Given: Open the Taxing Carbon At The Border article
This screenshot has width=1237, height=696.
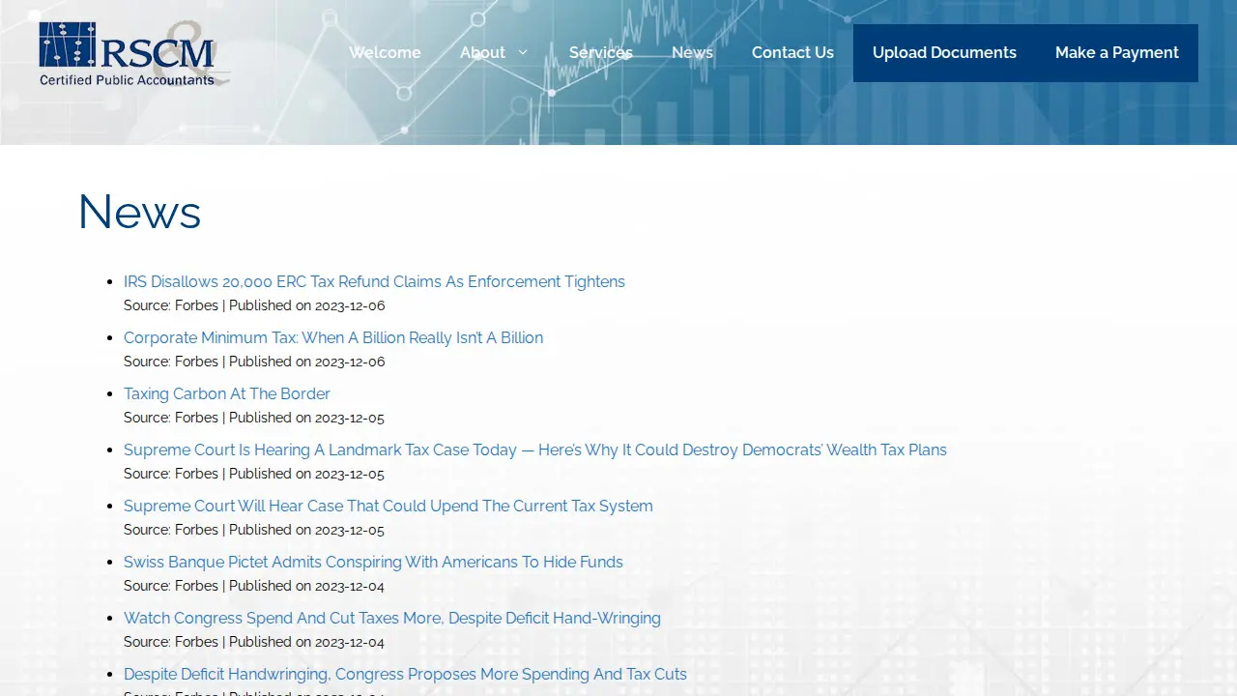Looking at the screenshot, I should click(x=227, y=394).
